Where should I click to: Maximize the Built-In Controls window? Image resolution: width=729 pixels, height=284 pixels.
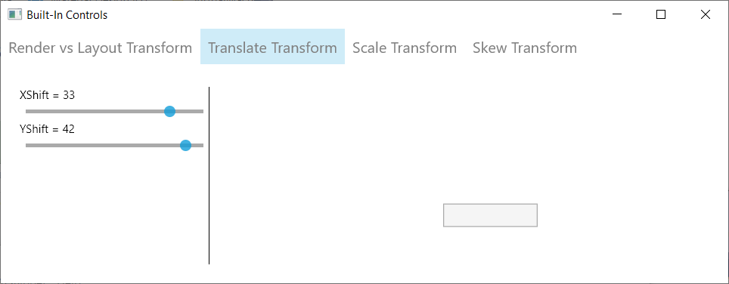661,15
